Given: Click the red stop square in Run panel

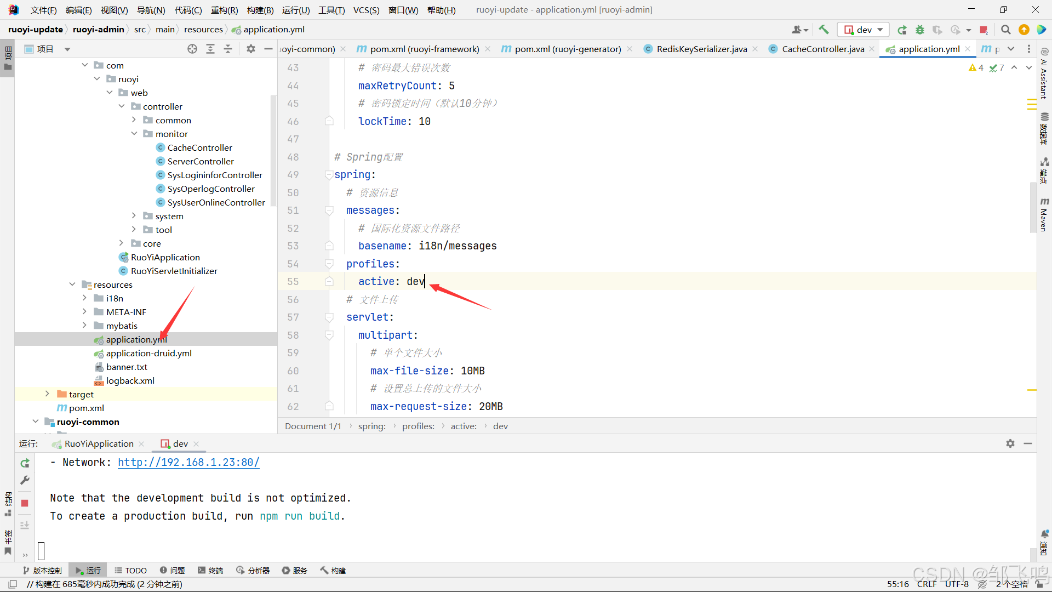Looking at the screenshot, I should (25, 503).
